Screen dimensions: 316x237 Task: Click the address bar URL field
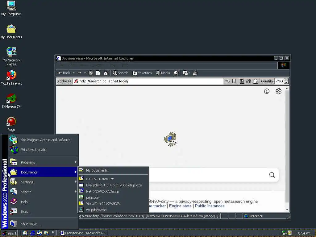coord(148,81)
